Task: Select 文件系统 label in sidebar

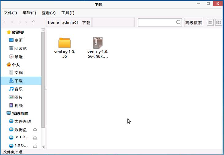Action: click(x=23, y=121)
